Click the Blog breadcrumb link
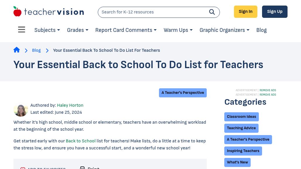This screenshot has height=169, width=301. coord(36,50)
